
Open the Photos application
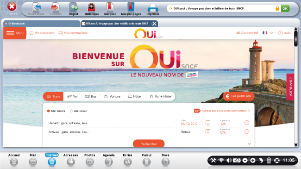90,160
